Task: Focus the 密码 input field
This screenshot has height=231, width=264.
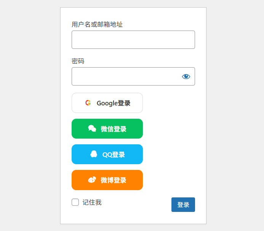Action: click(x=126, y=76)
